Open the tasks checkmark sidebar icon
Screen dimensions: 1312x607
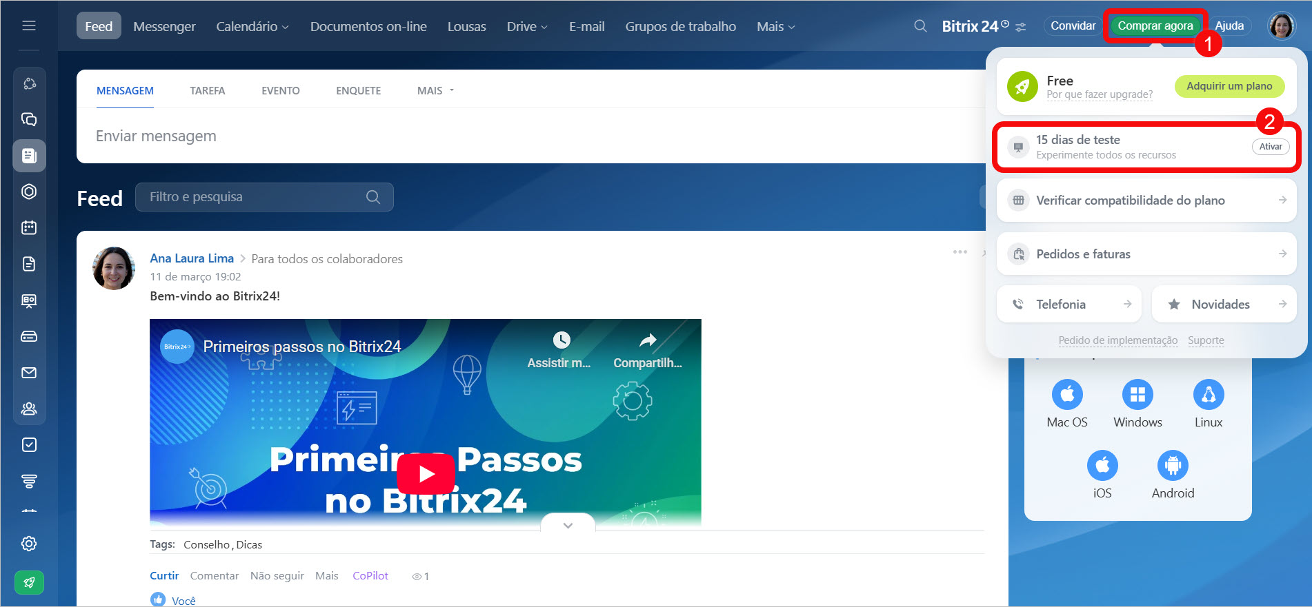click(x=29, y=445)
